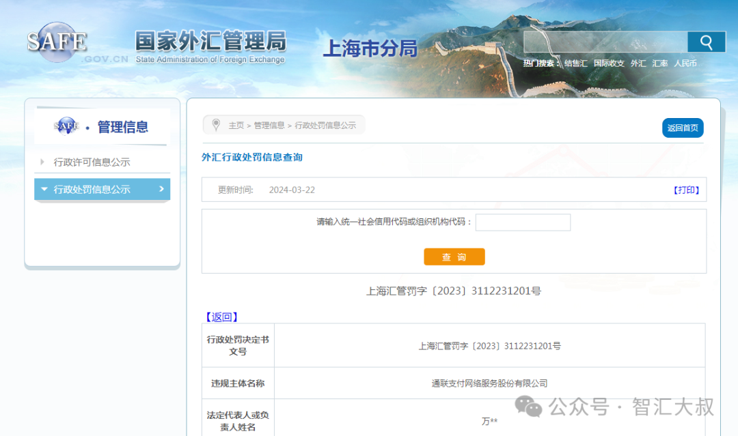738x436 pixels.
Task: Focus the top site search field
Action: click(605, 42)
